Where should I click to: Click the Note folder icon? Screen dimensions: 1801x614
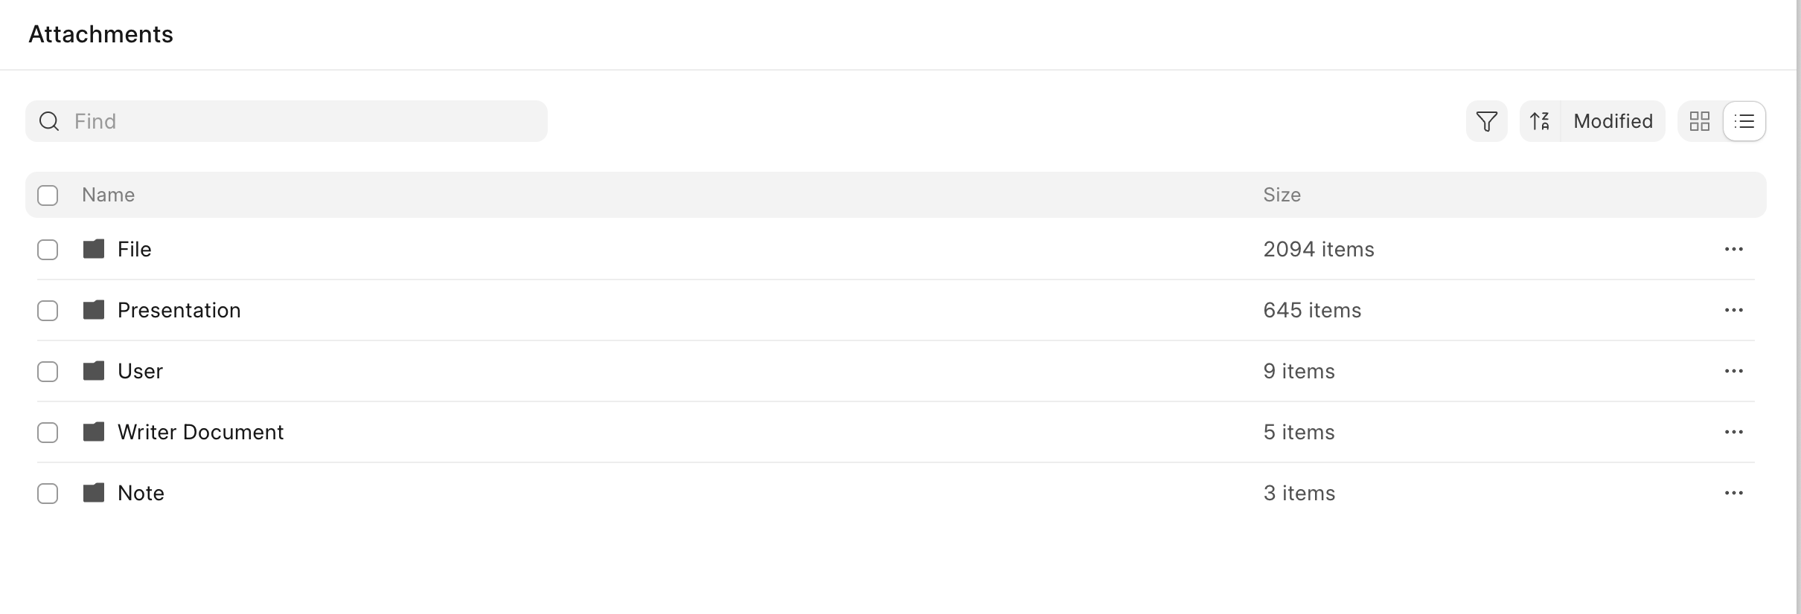point(94,493)
